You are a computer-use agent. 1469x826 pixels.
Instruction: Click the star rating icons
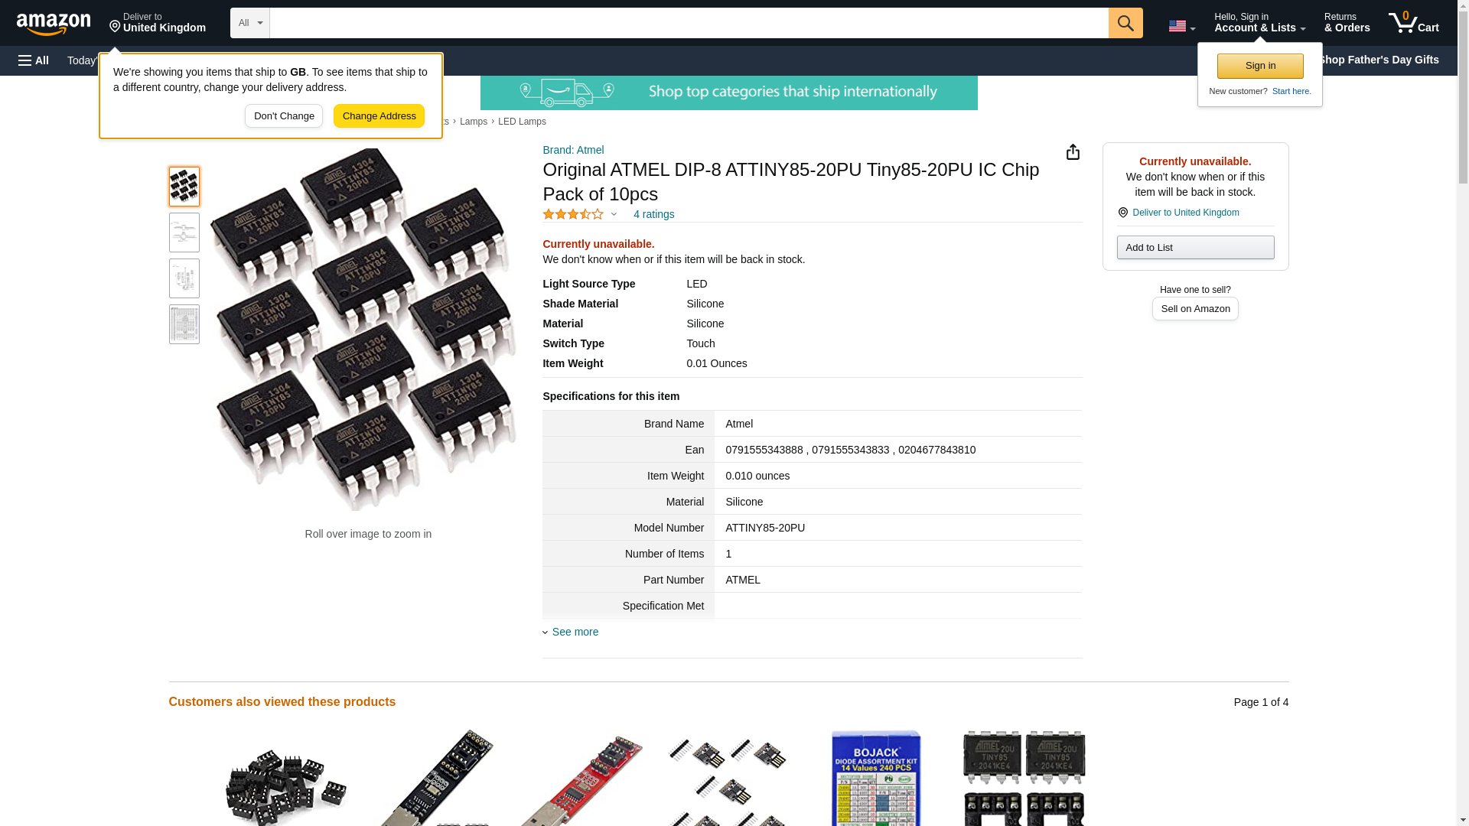point(573,214)
